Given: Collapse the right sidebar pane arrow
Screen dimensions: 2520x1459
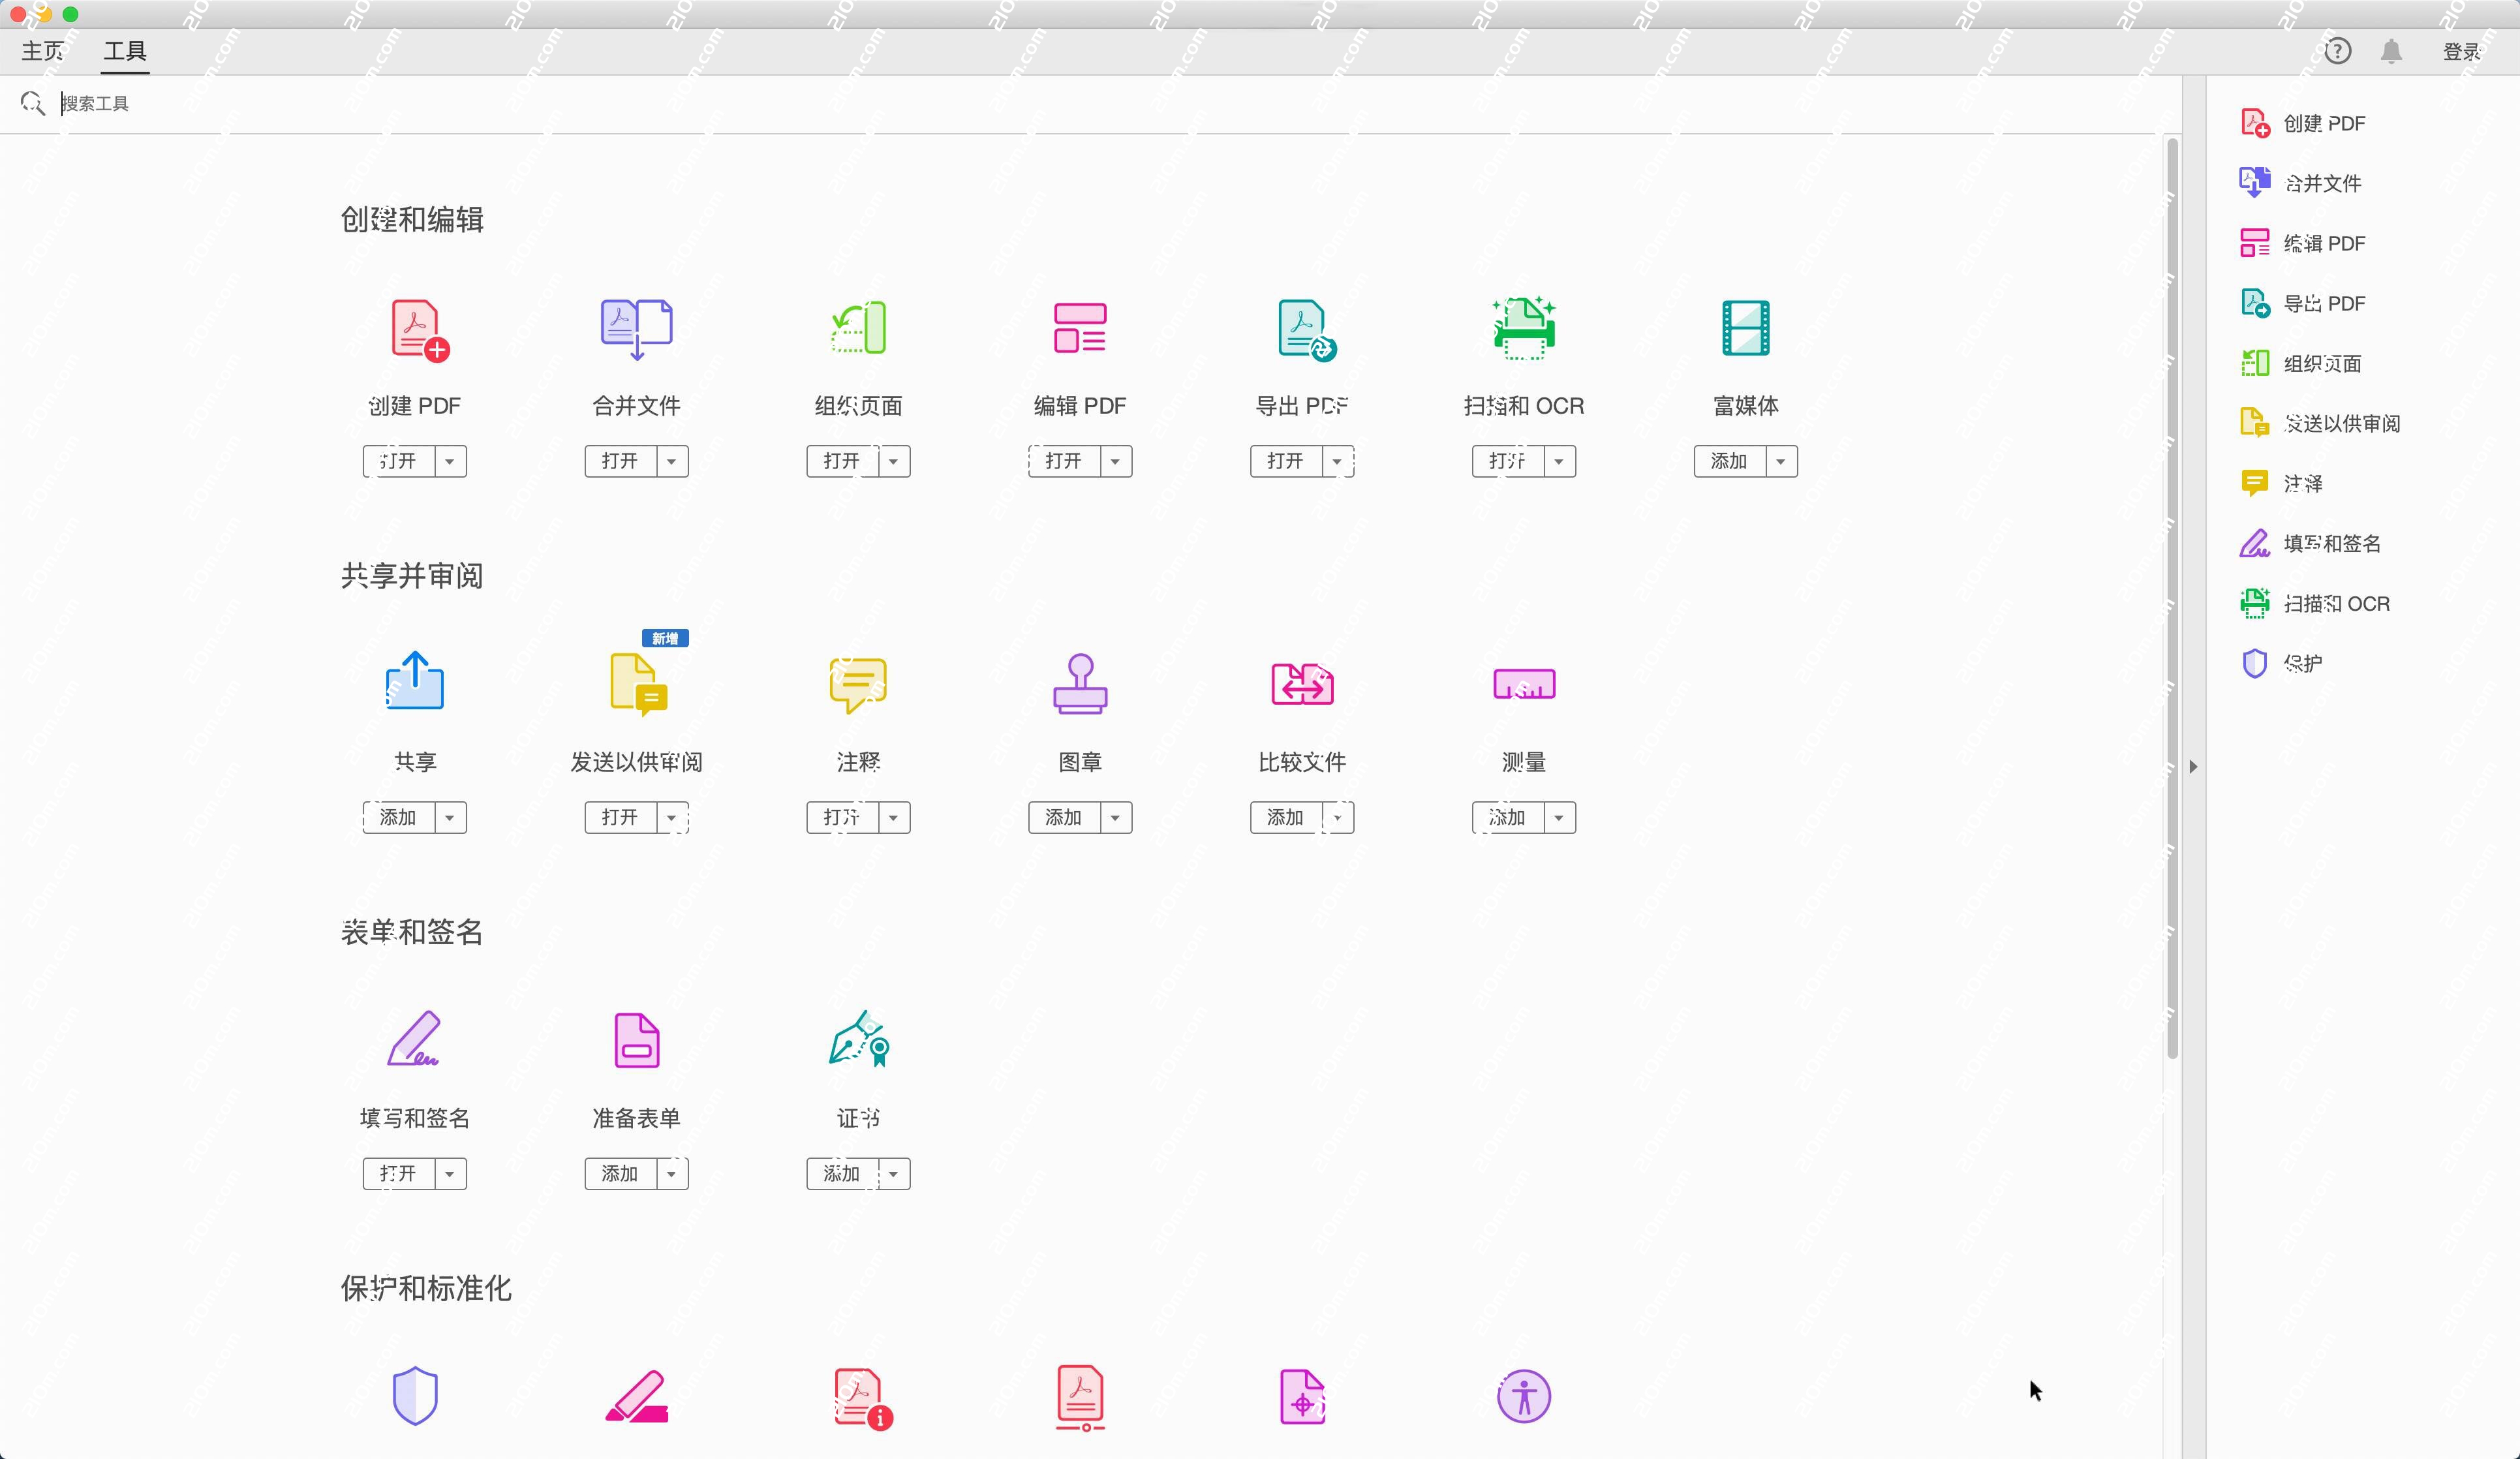Looking at the screenshot, I should click(x=2193, y=767).
